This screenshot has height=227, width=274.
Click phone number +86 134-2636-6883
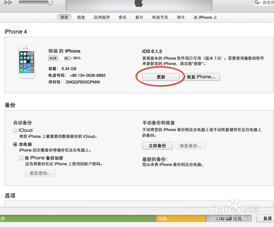(88, 75)
